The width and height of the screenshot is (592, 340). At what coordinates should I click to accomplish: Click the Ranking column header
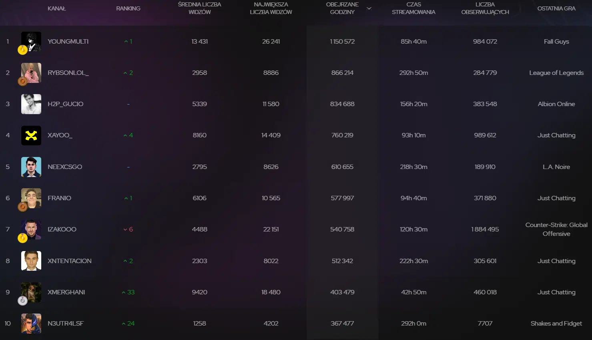(128, 8)
